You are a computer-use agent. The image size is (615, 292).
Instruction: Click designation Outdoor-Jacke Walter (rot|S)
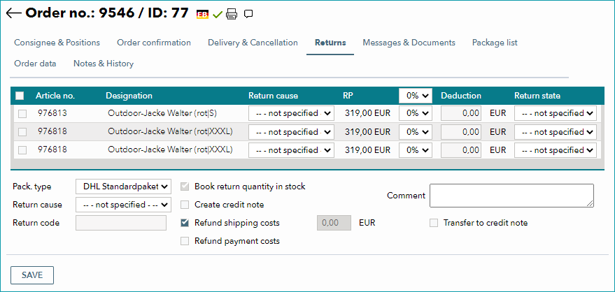163,113
